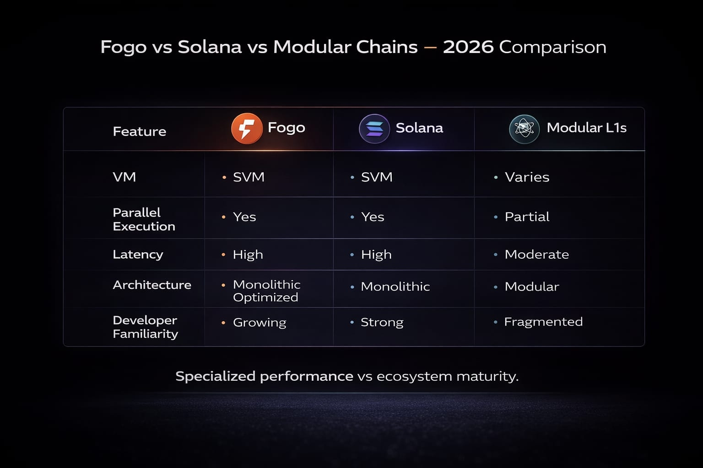Select the Parallel Execution row label

(x=144, y=219)
